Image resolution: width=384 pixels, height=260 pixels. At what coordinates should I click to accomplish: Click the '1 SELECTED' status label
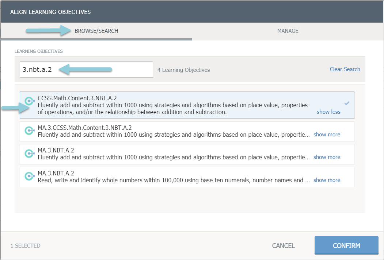point(26,246)
